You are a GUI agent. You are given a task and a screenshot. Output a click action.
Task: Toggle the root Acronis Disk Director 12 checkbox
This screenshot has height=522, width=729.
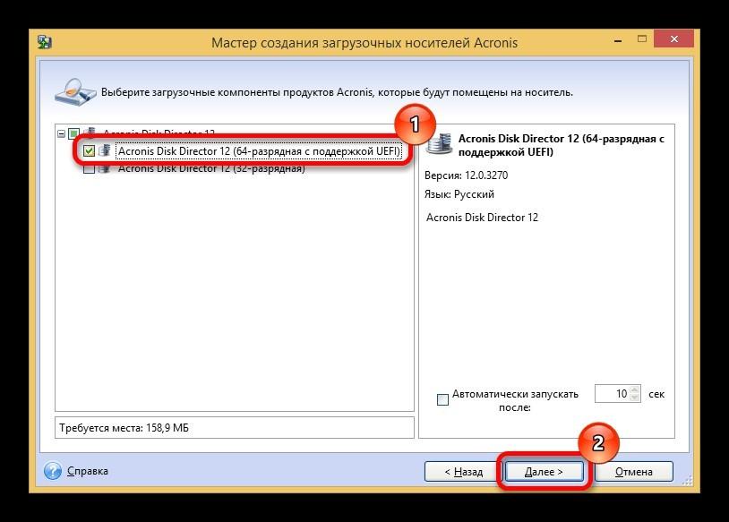click(x=73, y=134)
